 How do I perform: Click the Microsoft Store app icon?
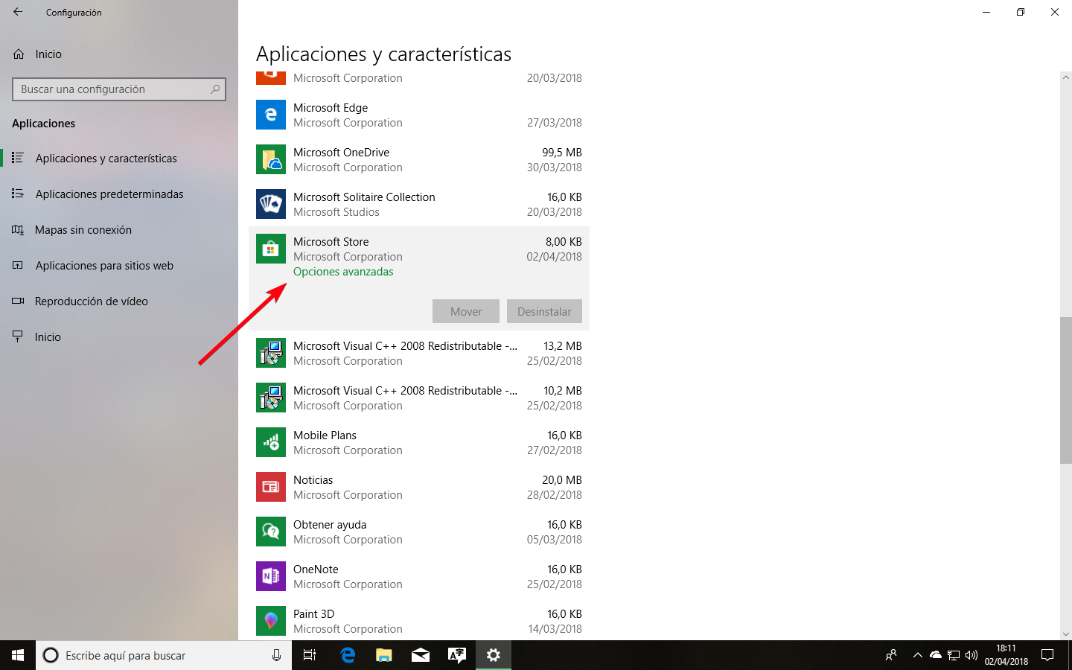(271, 249)
